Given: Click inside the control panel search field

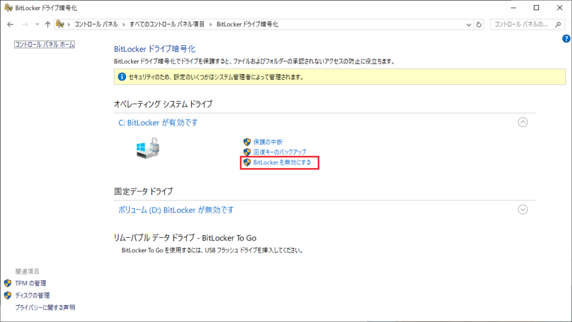Looking at the screenshot, I should (x=524, y=24).
